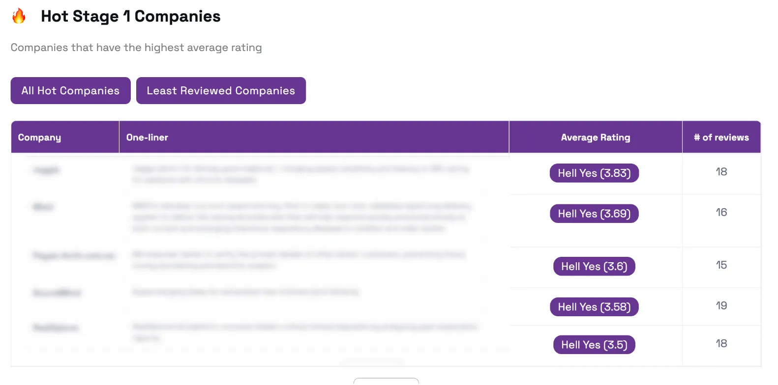This screenshot has width=778, height=385.
Task: Click the partially visible button below the table
Action: coord(386,381)
